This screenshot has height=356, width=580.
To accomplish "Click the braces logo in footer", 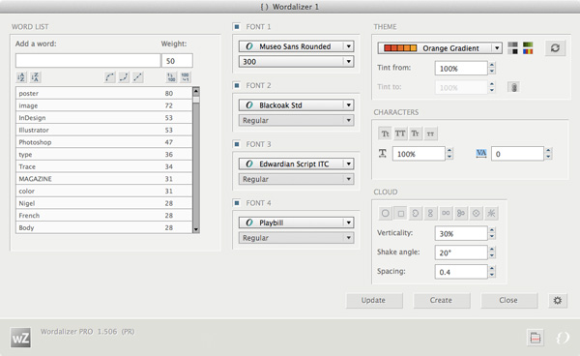I will coord(563,338).
